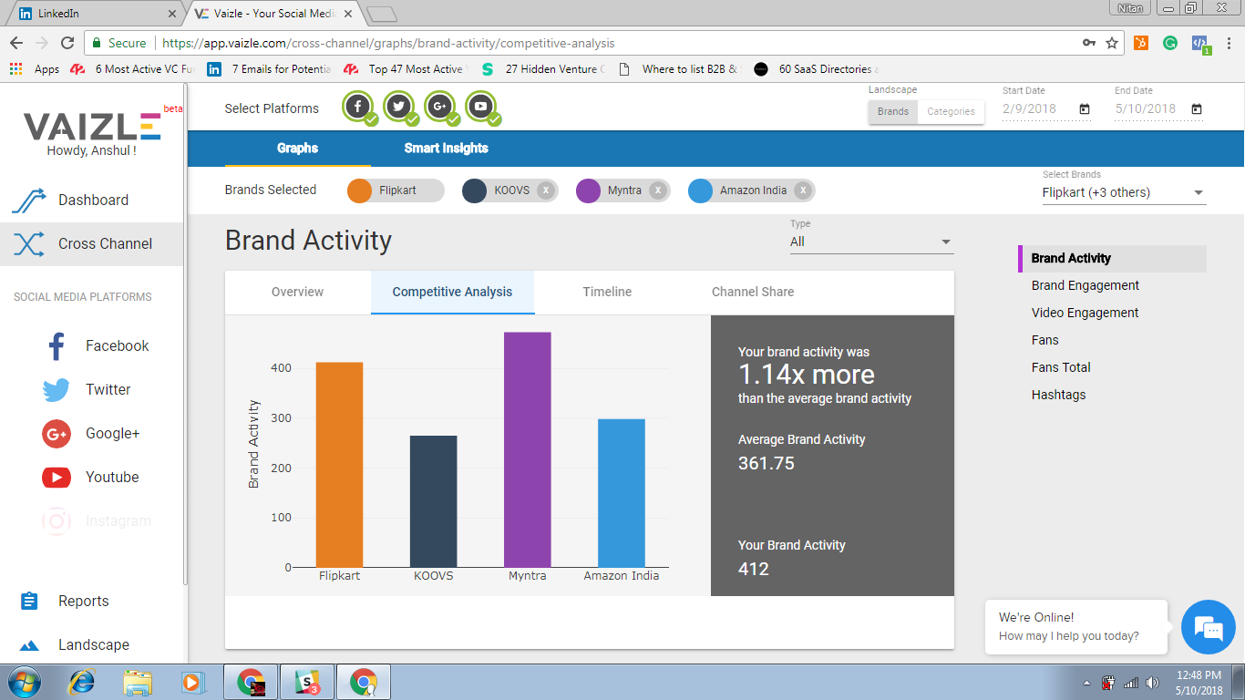Remove Amazon India from selected brands

(802, 190)
